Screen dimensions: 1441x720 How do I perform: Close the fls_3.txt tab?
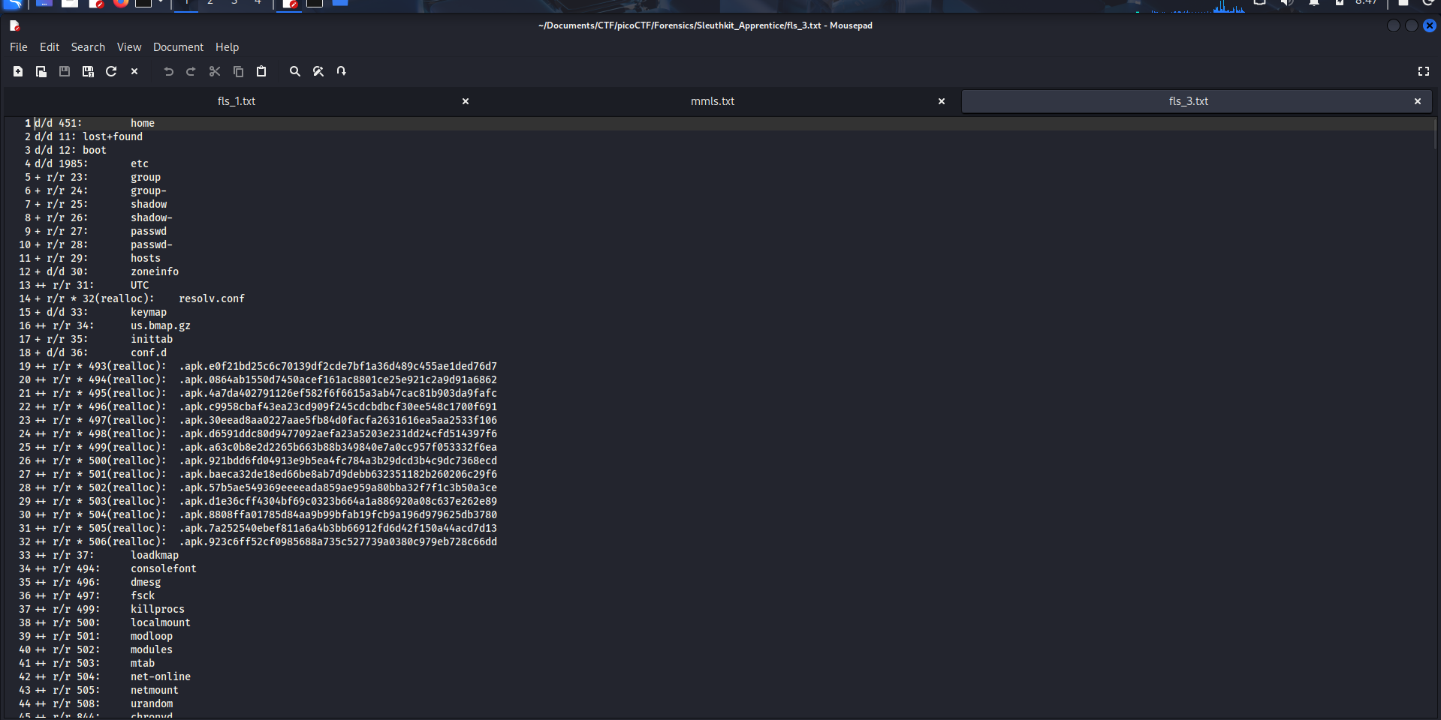pos(1418,101)
